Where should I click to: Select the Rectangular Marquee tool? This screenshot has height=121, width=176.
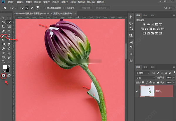click(x=9, y=18)
